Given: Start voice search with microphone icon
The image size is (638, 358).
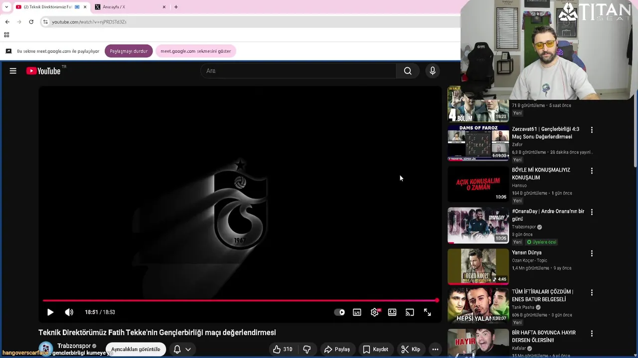Looking at the screenshot, I should (x=433, y=71).
